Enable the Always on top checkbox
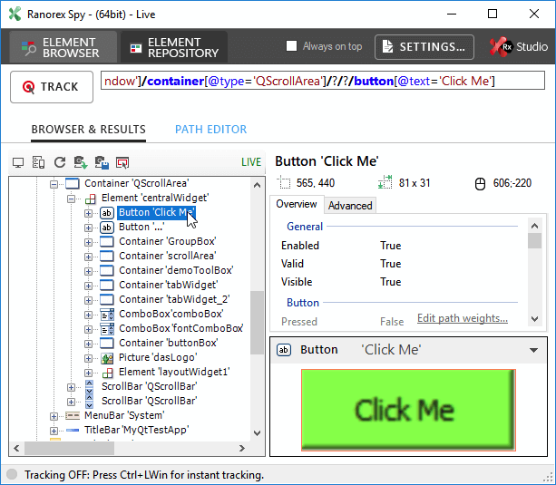This screenshot has width=556, height=485. click(x=291, y=46)
